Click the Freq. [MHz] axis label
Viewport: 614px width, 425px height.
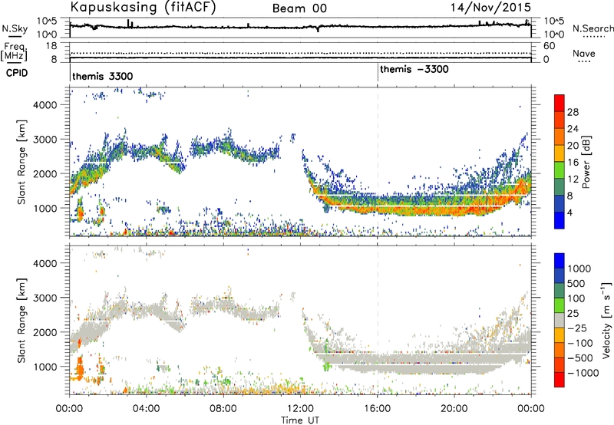[x=14, y=51]
